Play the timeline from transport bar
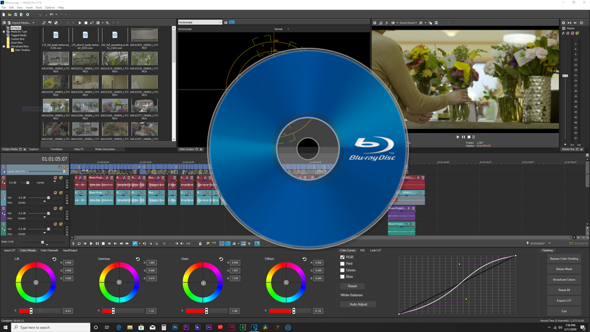Screen dimensions: 590x332 [91, 244]
